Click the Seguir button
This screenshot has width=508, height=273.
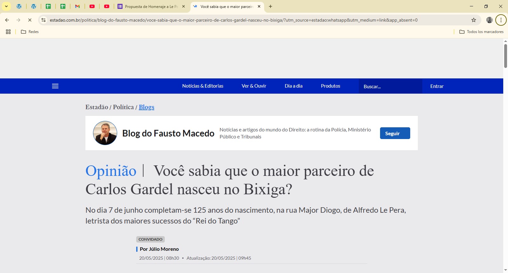[395, 133]
